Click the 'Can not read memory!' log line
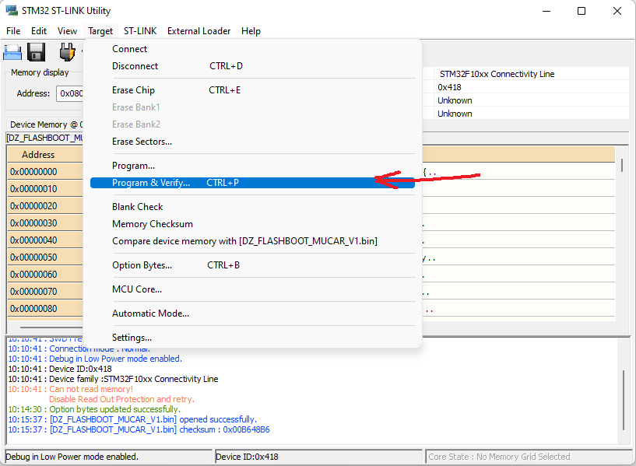Viewport: 636px width, 466px height. pos(71,389)
